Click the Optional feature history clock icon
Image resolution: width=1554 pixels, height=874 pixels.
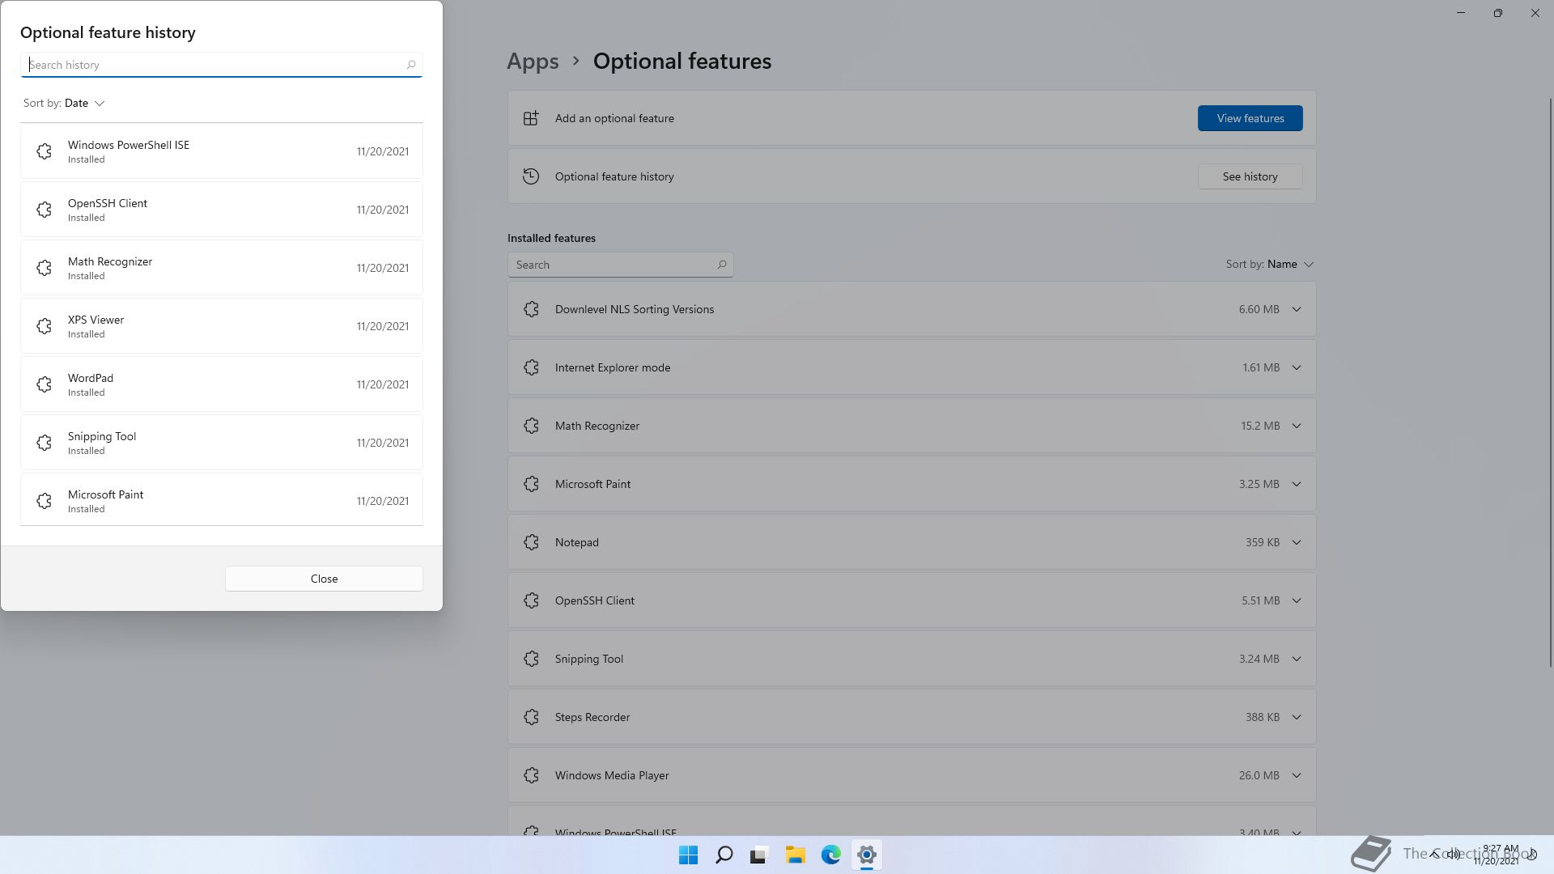pyautogui.click(x=531, y=176)
